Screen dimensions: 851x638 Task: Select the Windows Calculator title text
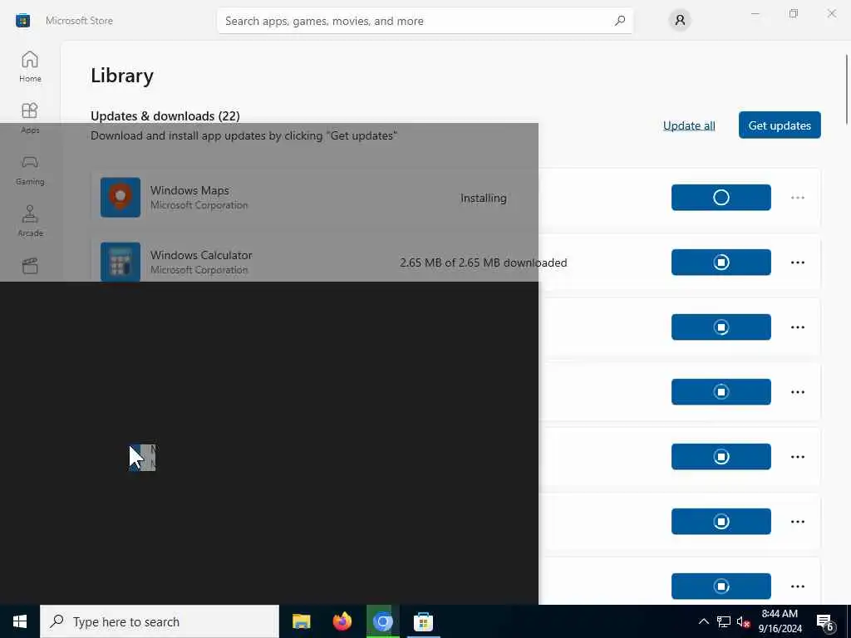pos(201,255)
